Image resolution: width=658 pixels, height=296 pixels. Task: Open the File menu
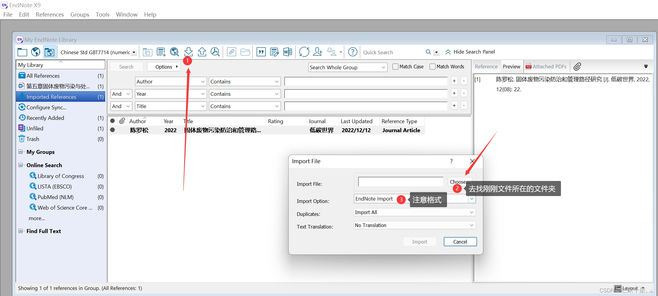coord(8,14)
